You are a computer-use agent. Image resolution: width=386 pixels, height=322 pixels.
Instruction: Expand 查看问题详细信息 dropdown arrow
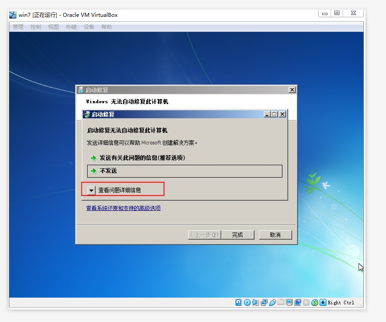(x=91, y=190)
